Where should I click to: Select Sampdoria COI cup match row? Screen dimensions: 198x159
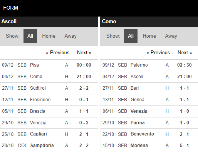pos(49,146)
